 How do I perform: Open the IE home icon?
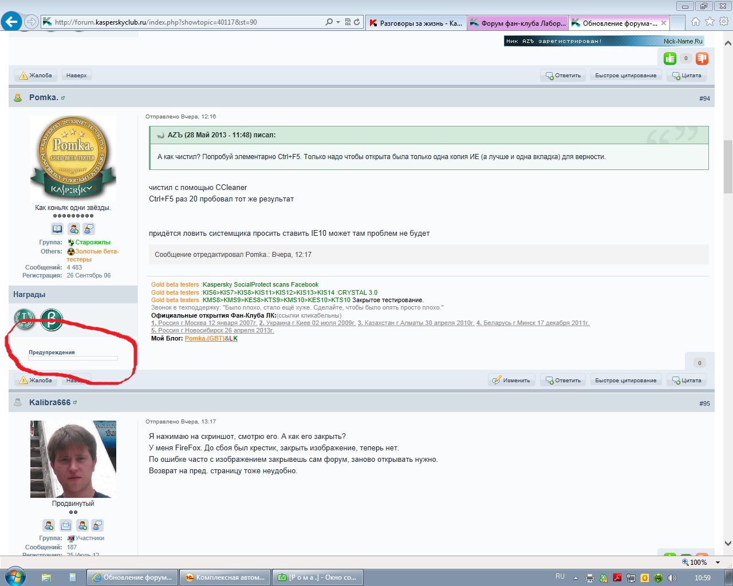[695, 22]
